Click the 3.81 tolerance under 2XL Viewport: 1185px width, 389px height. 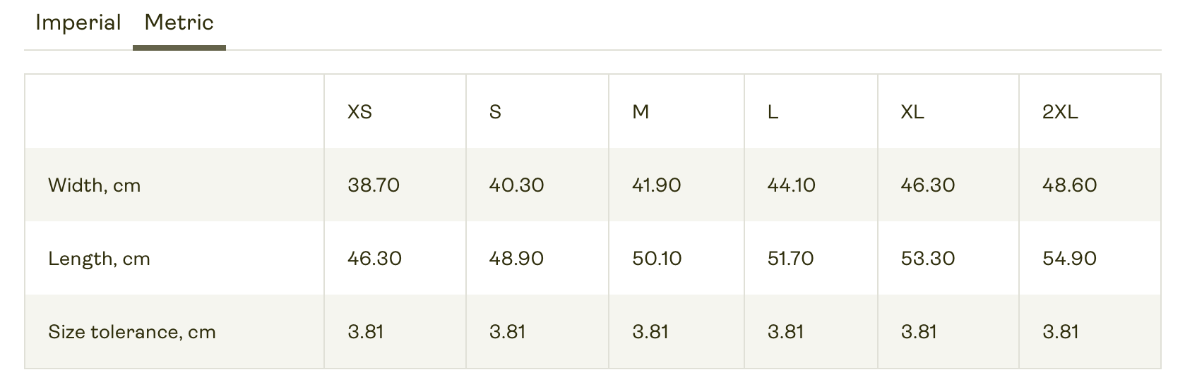coord(1061,332)
